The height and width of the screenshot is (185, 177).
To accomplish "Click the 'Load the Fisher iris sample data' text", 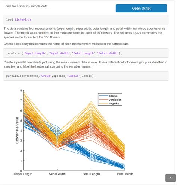I will pos(26,6).
